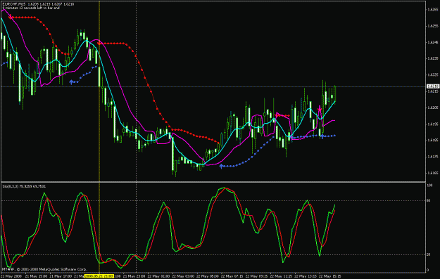Click the highlighted 1.6218 current price label
The image size is (440, 279).
(x=433, y=86)
